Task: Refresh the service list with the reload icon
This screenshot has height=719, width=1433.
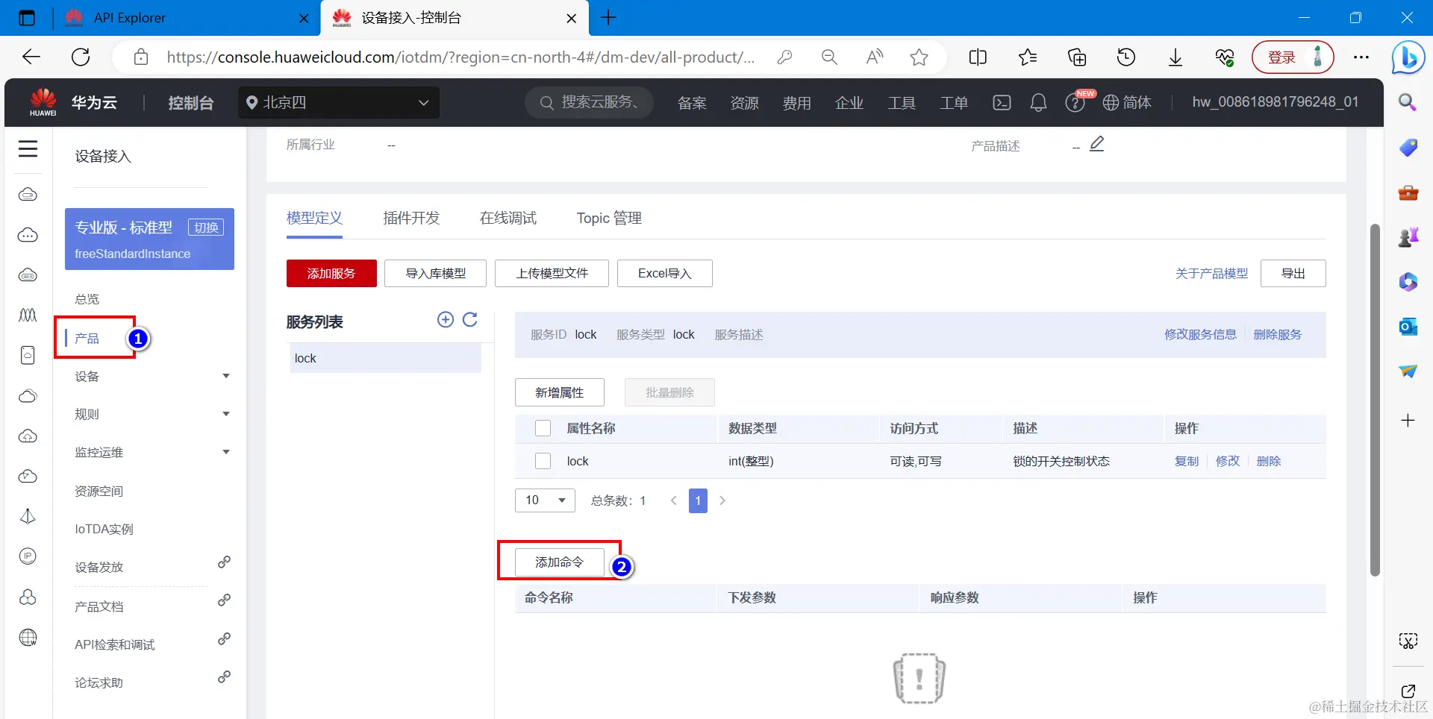Action: coord(470,319)
